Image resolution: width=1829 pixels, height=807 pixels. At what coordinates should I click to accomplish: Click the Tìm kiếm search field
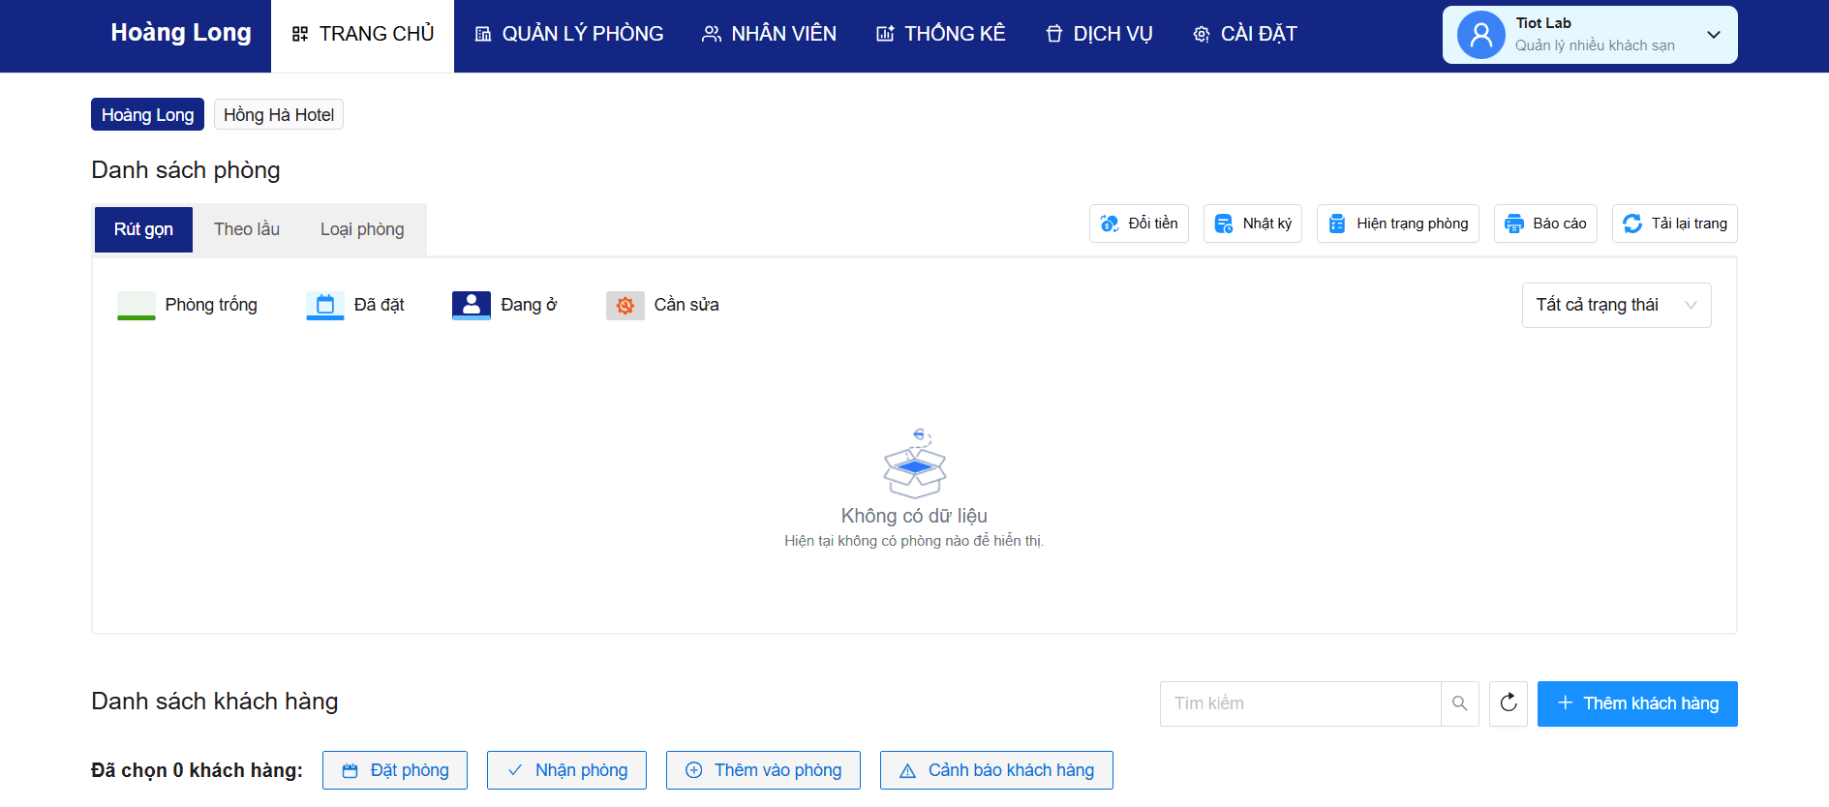pos(1299,703)
